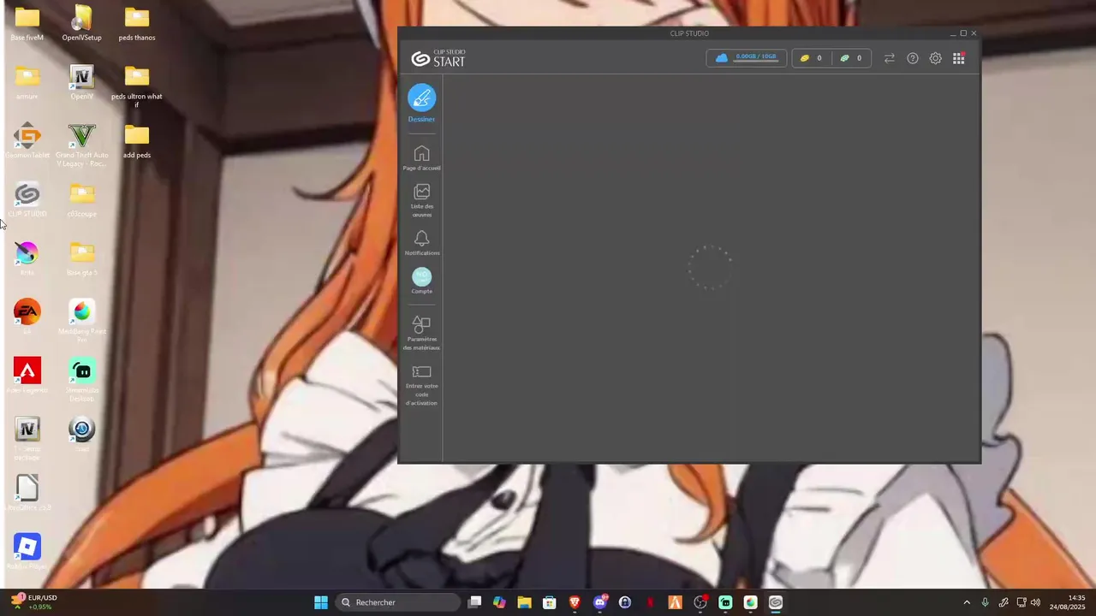Image resolution: width=1096 pixels, height=616 pixels.
Task: Click the green Clippy points balance
Action: pos(851,58)
